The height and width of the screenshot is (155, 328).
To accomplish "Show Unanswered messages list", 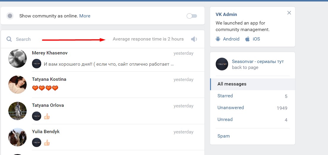I will click(x=252, y=108).
